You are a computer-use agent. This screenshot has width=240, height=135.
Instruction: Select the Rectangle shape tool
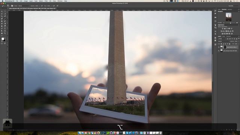tap(5, 31)
